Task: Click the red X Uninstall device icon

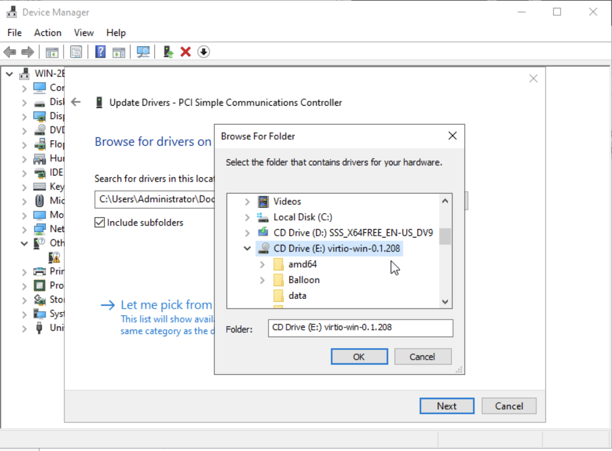Action: pyautogui.click(x=186, y=52)
